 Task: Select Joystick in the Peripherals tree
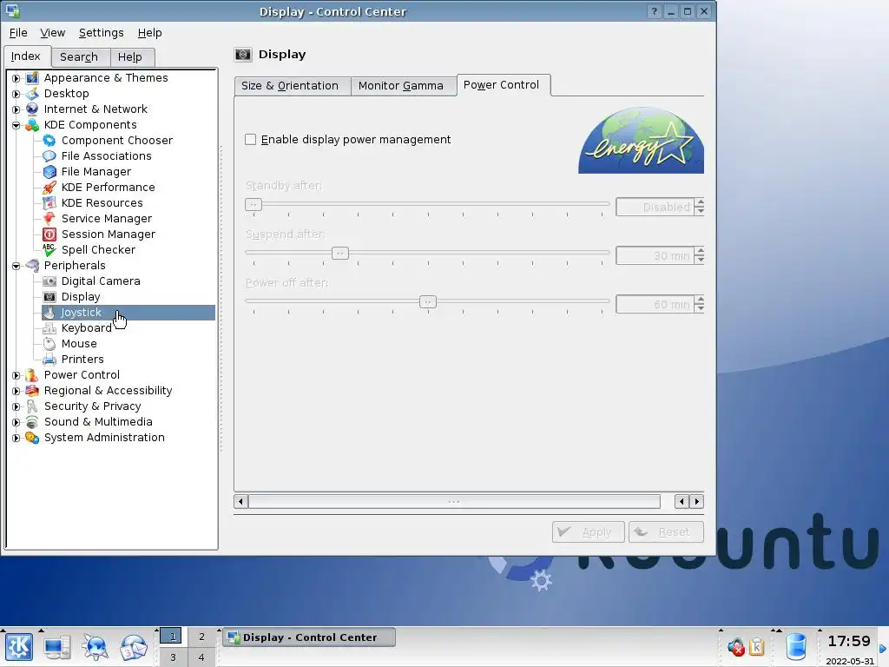click(128, 313)
